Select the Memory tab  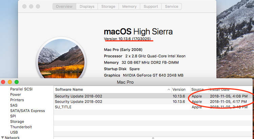(x=129, y=6)
